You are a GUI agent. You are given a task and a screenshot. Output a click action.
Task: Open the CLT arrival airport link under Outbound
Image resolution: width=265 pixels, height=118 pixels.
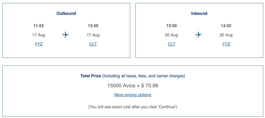[93, 44]
